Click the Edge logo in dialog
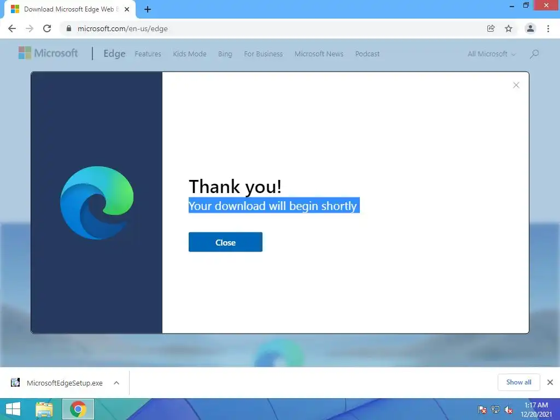 [x=97, y=202]
